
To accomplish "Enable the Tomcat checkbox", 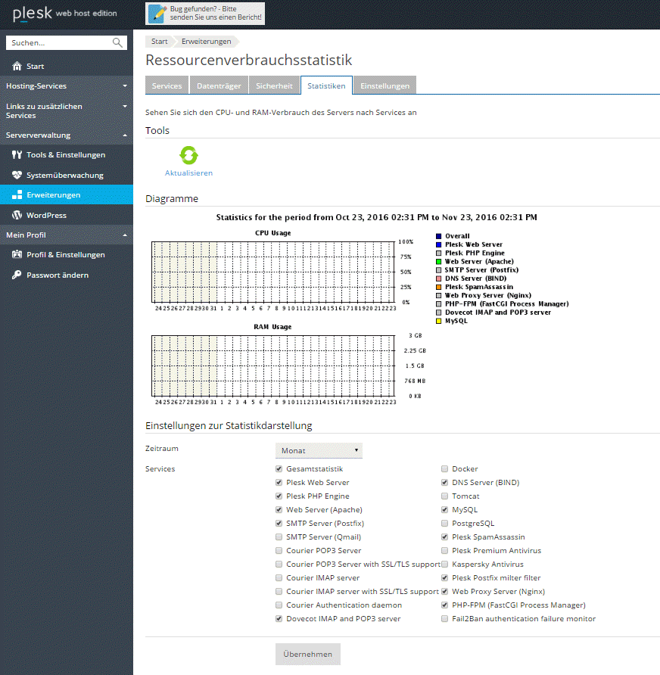I will pyautogui.click(x=445, y=496).
